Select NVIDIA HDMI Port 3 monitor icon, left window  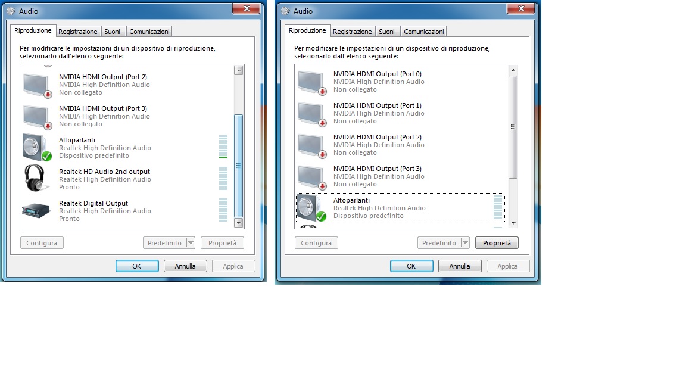coord(37,117)
